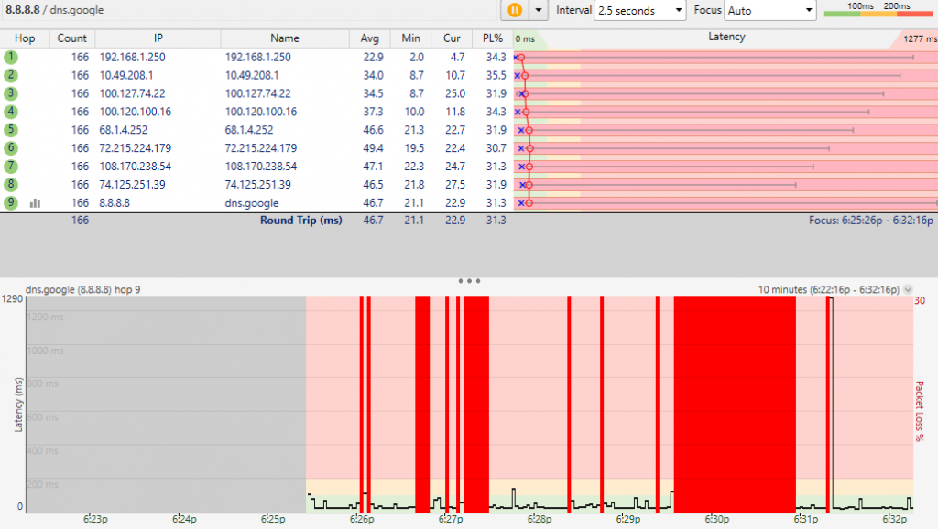The image size is (938, 529).
Task: Sort by the PL% column header
Action: pos(492,38)
